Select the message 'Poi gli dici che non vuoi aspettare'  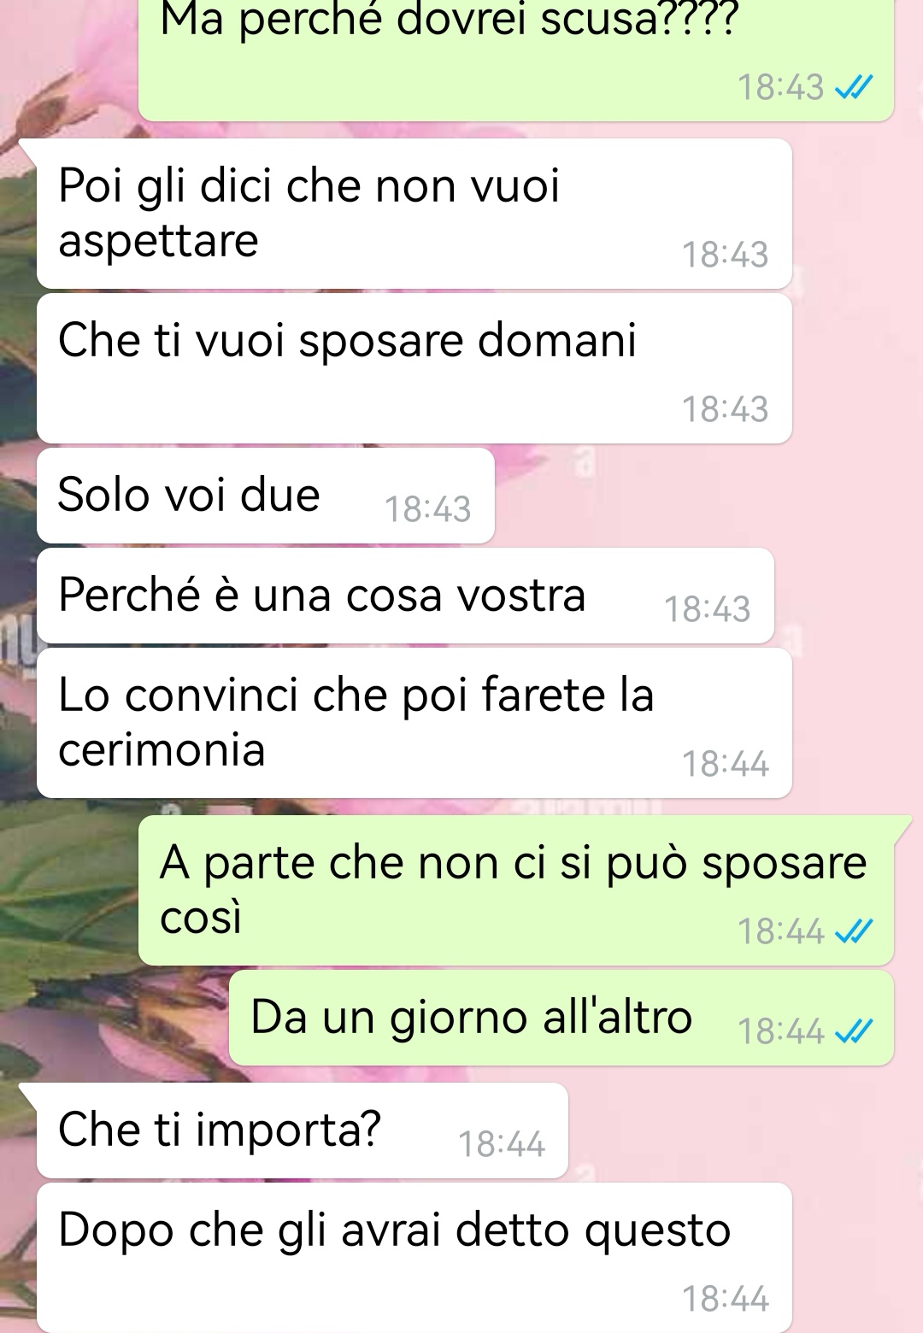(414, 214)
